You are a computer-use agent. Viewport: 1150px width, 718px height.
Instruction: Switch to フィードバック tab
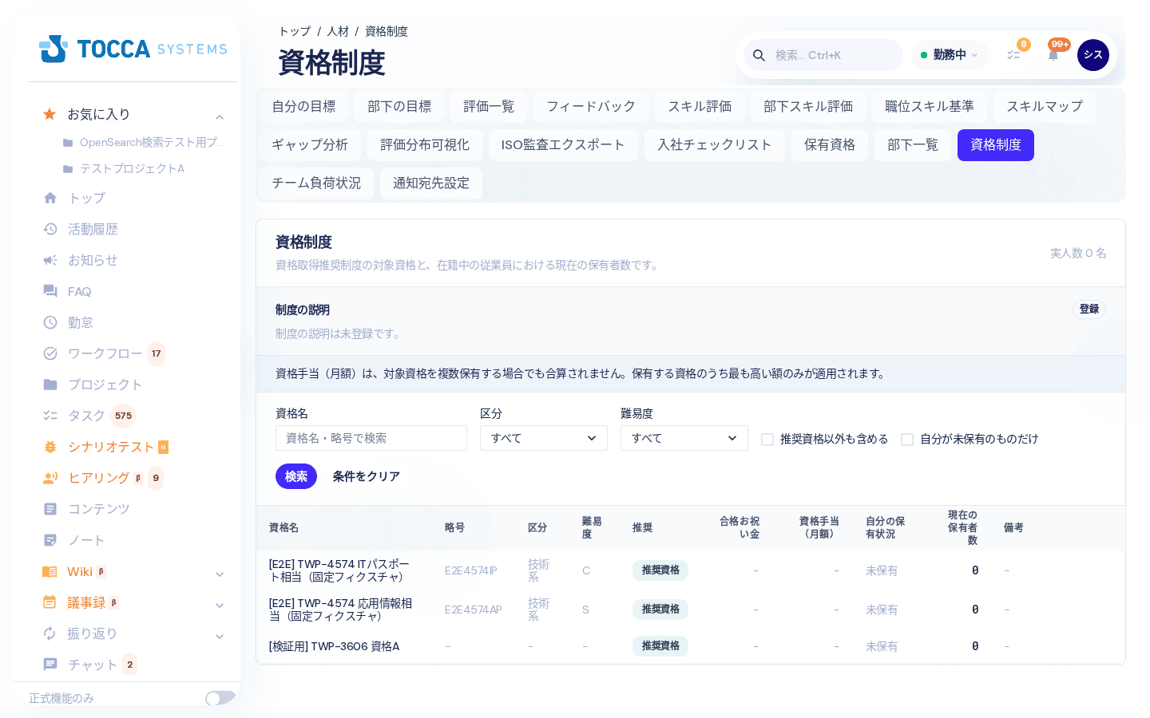[591, 107]
